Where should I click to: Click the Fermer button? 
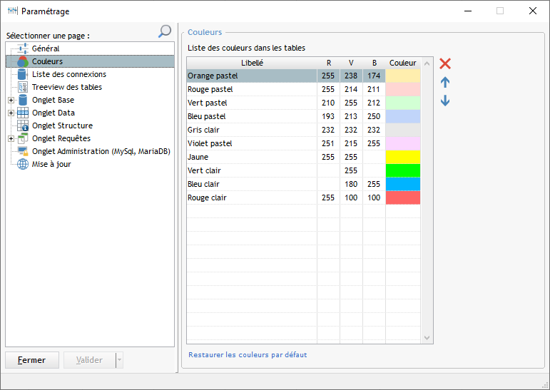pos(32,360)
